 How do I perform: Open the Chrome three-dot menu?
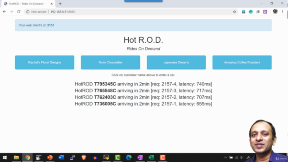283,12
